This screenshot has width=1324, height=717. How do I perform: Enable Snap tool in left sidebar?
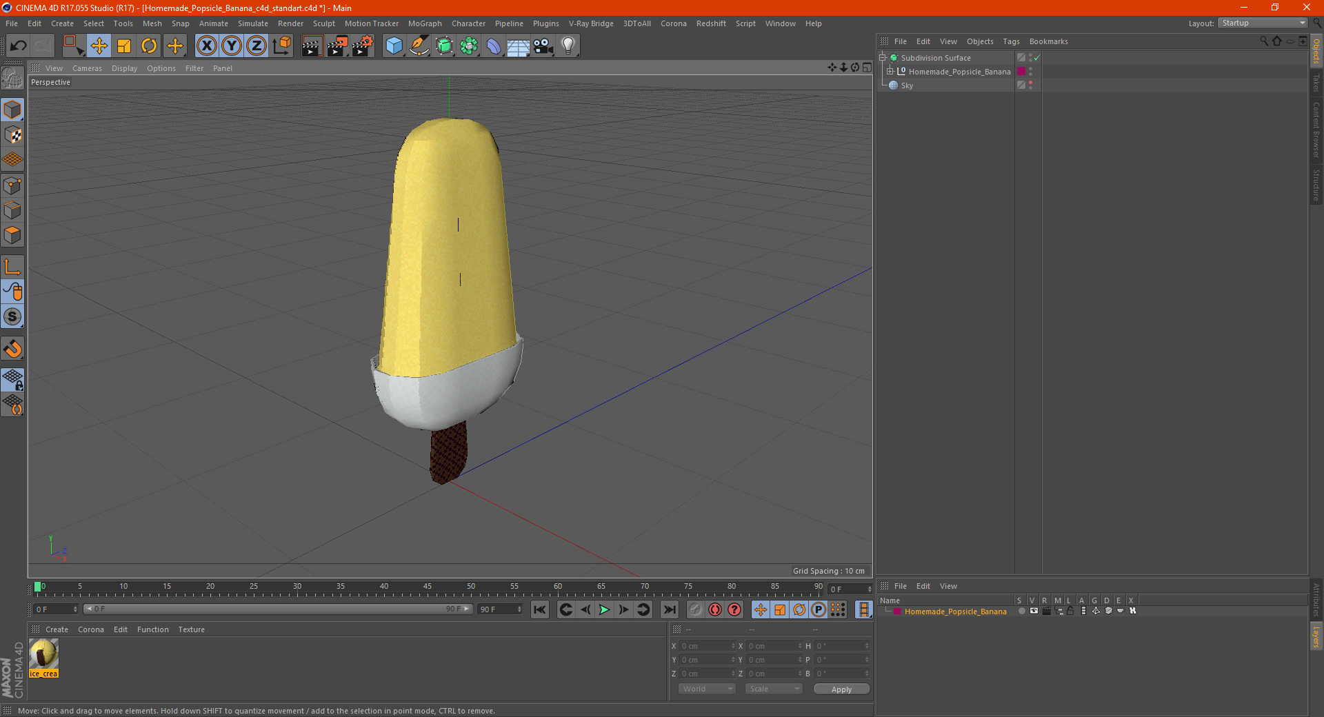tap(12, 317)
